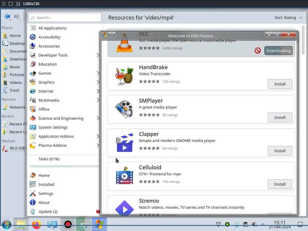Expand the Application Addons arrow
Screen dimensions: 308x231
(x=98, y=136)
